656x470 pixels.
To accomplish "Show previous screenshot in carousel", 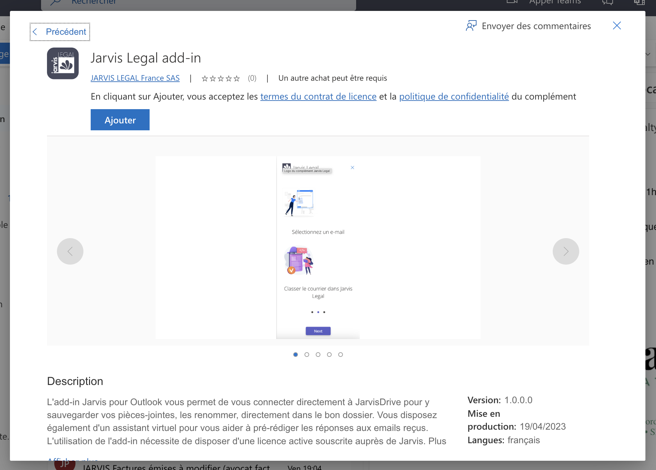I will click(x=70, y=251).
